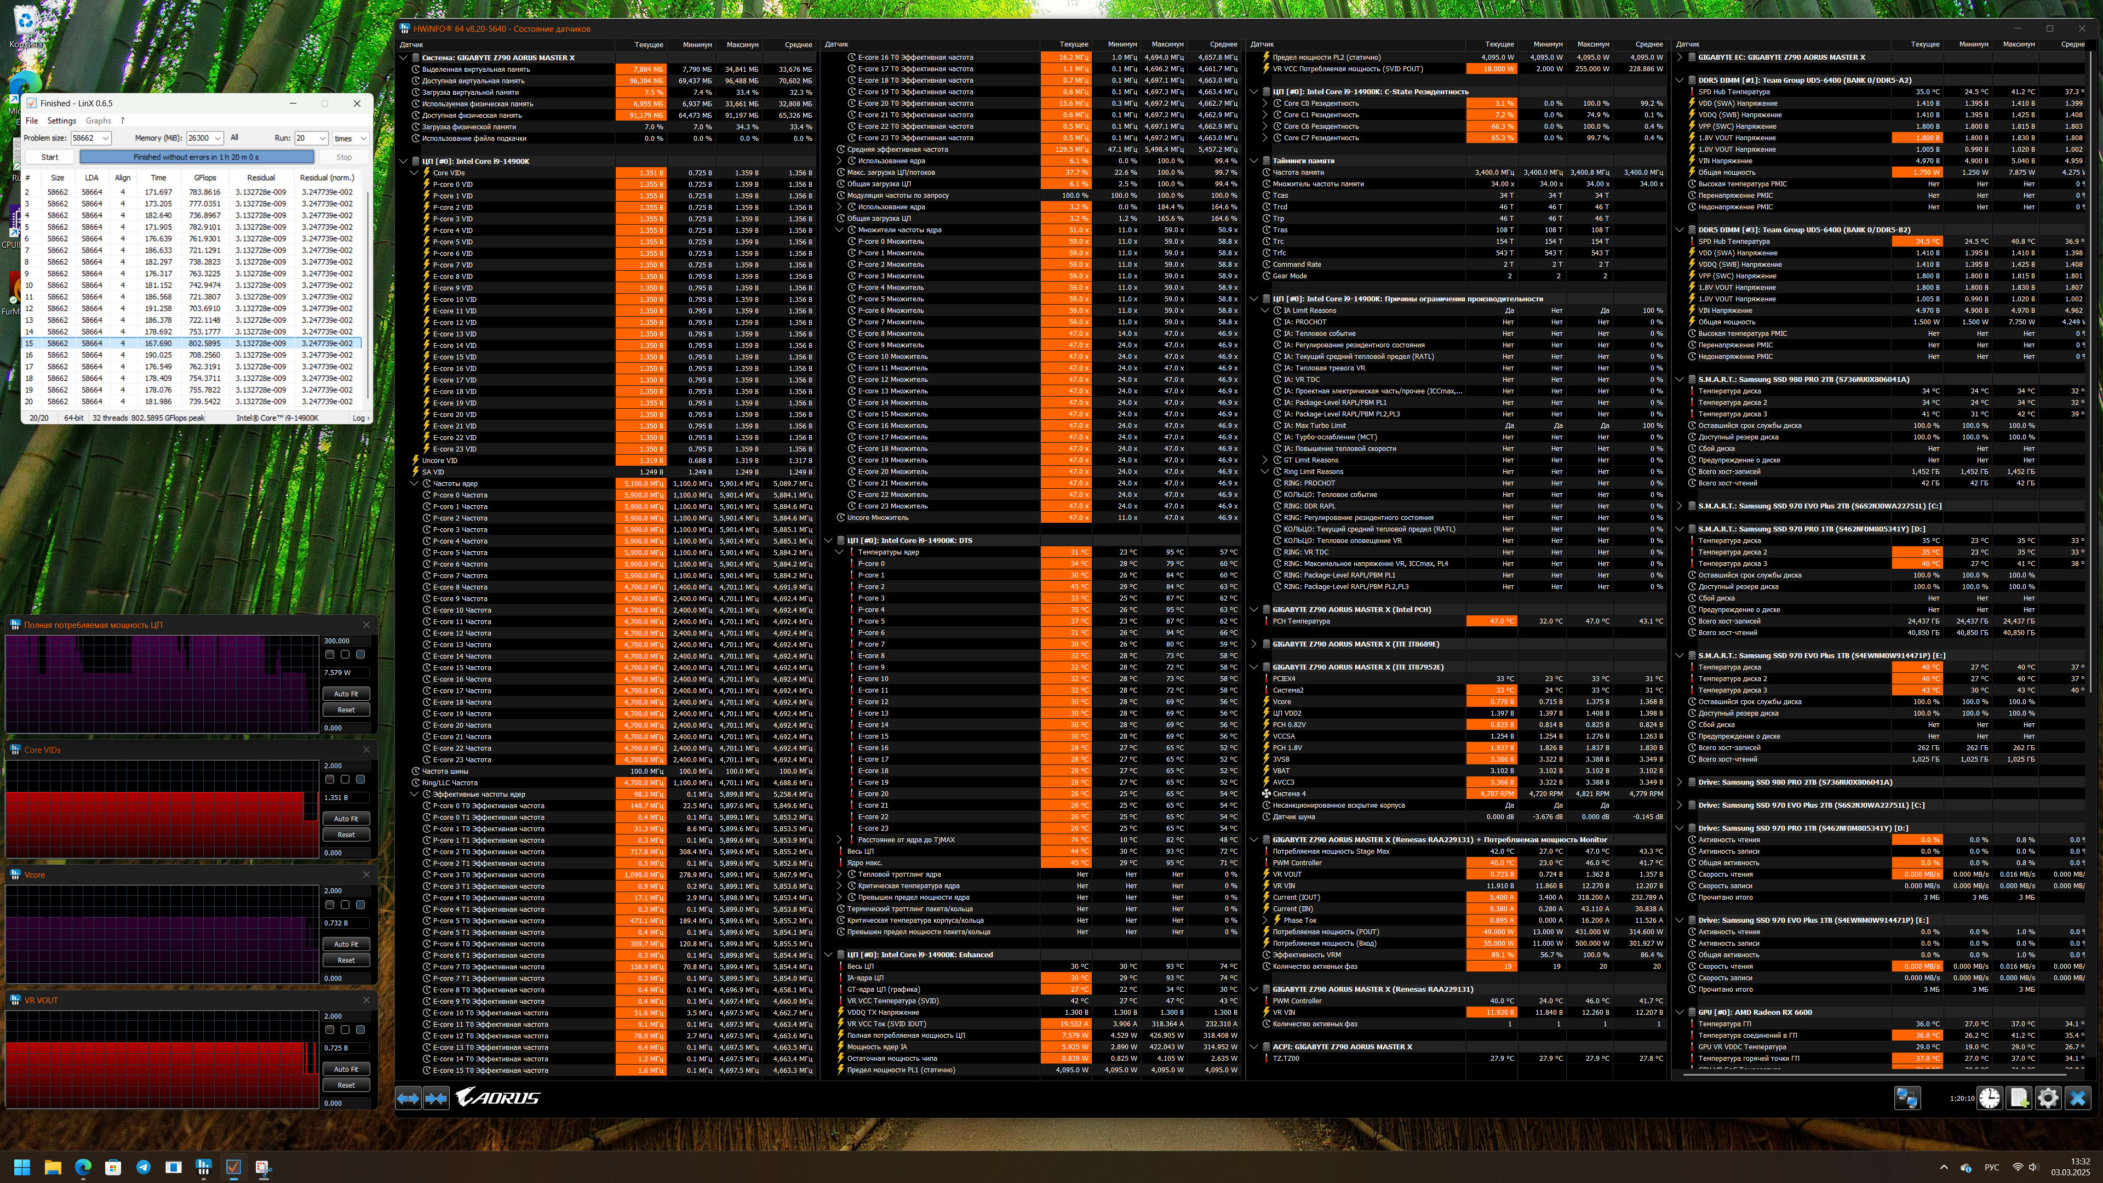Image resolution: width=2103 pixels, height=1183 pixels.
Task: Open HWiNFO sensor settings gear icon
Action: click(2048, 1098)
